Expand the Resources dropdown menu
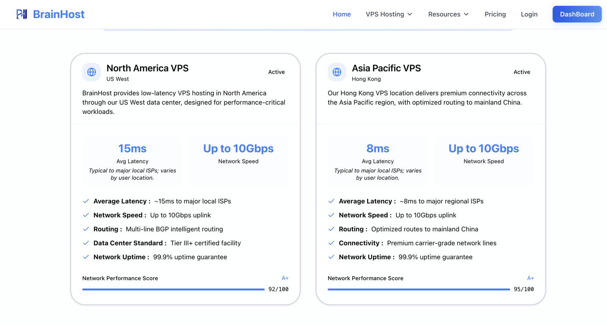This screenshot has height=325, width=607. tap(448, 14)
